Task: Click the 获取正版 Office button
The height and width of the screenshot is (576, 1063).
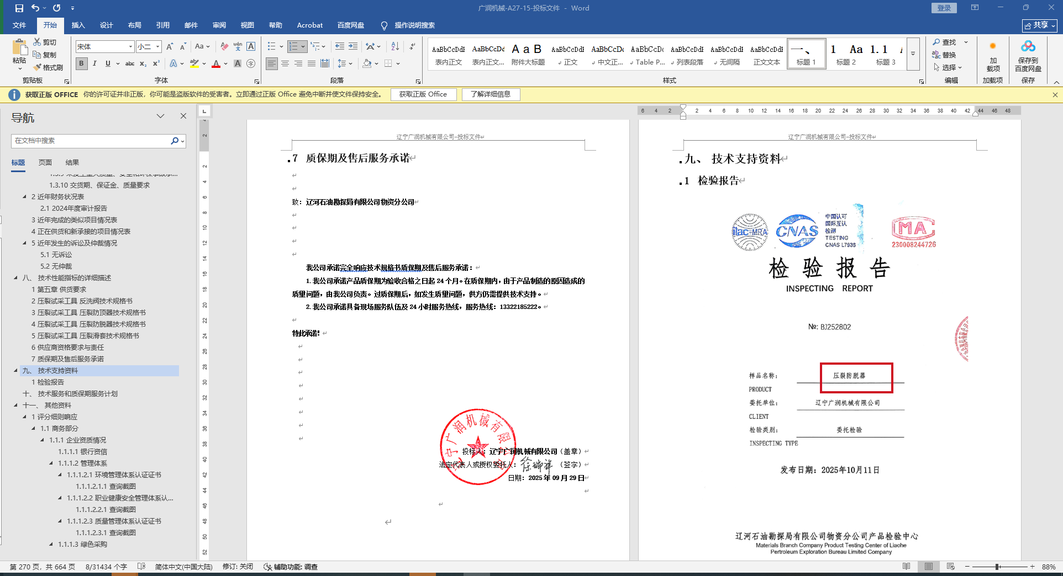Action: pos(423,94)
